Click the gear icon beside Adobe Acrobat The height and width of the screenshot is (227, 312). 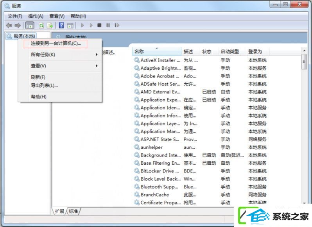[137, 76]
